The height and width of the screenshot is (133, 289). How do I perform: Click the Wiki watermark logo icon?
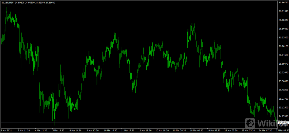pyautogui.click(x=250, y=123)
